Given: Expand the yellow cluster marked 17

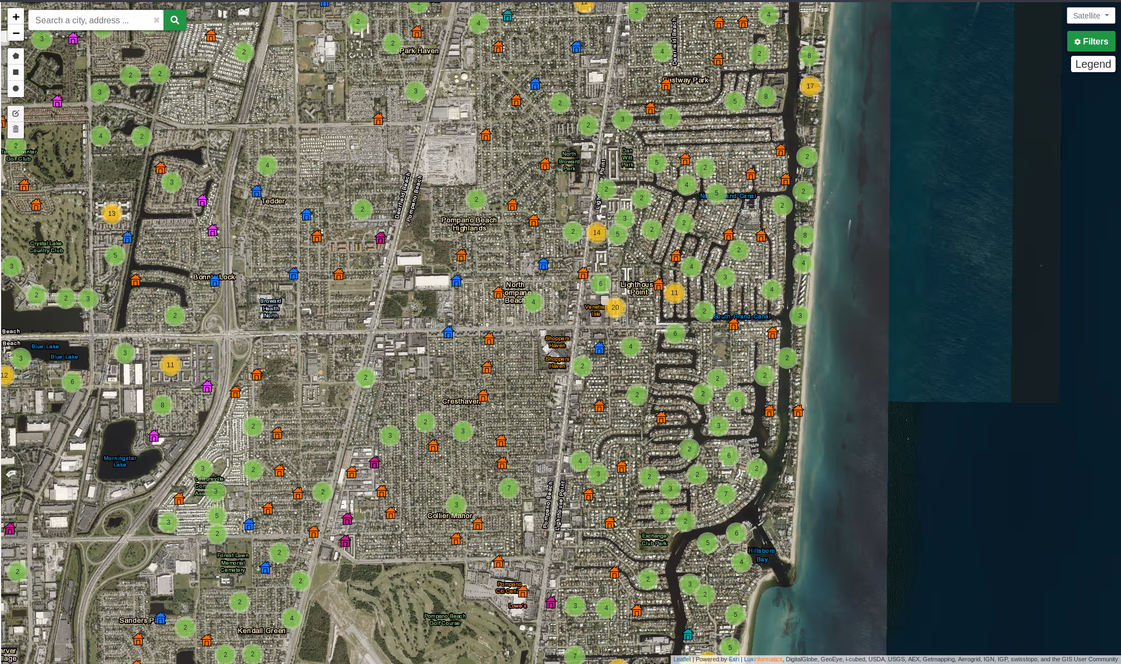Looking at the screenshot, I should (810, 86).
